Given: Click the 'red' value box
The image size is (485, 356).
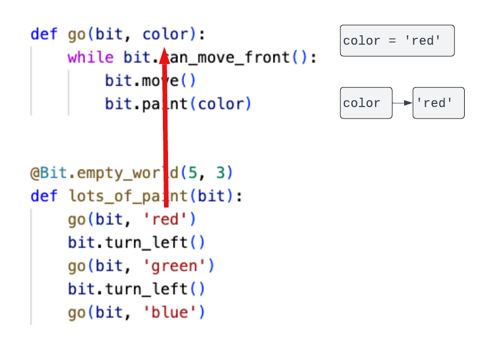Looking at the screenshot, I should (438, 103).
